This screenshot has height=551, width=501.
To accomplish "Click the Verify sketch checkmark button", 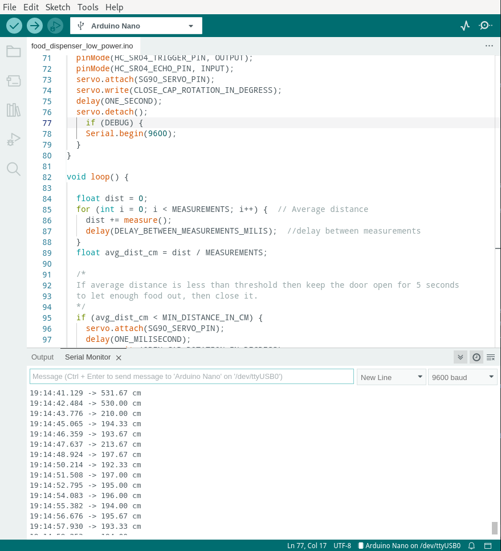I will [x=14, y=26].
